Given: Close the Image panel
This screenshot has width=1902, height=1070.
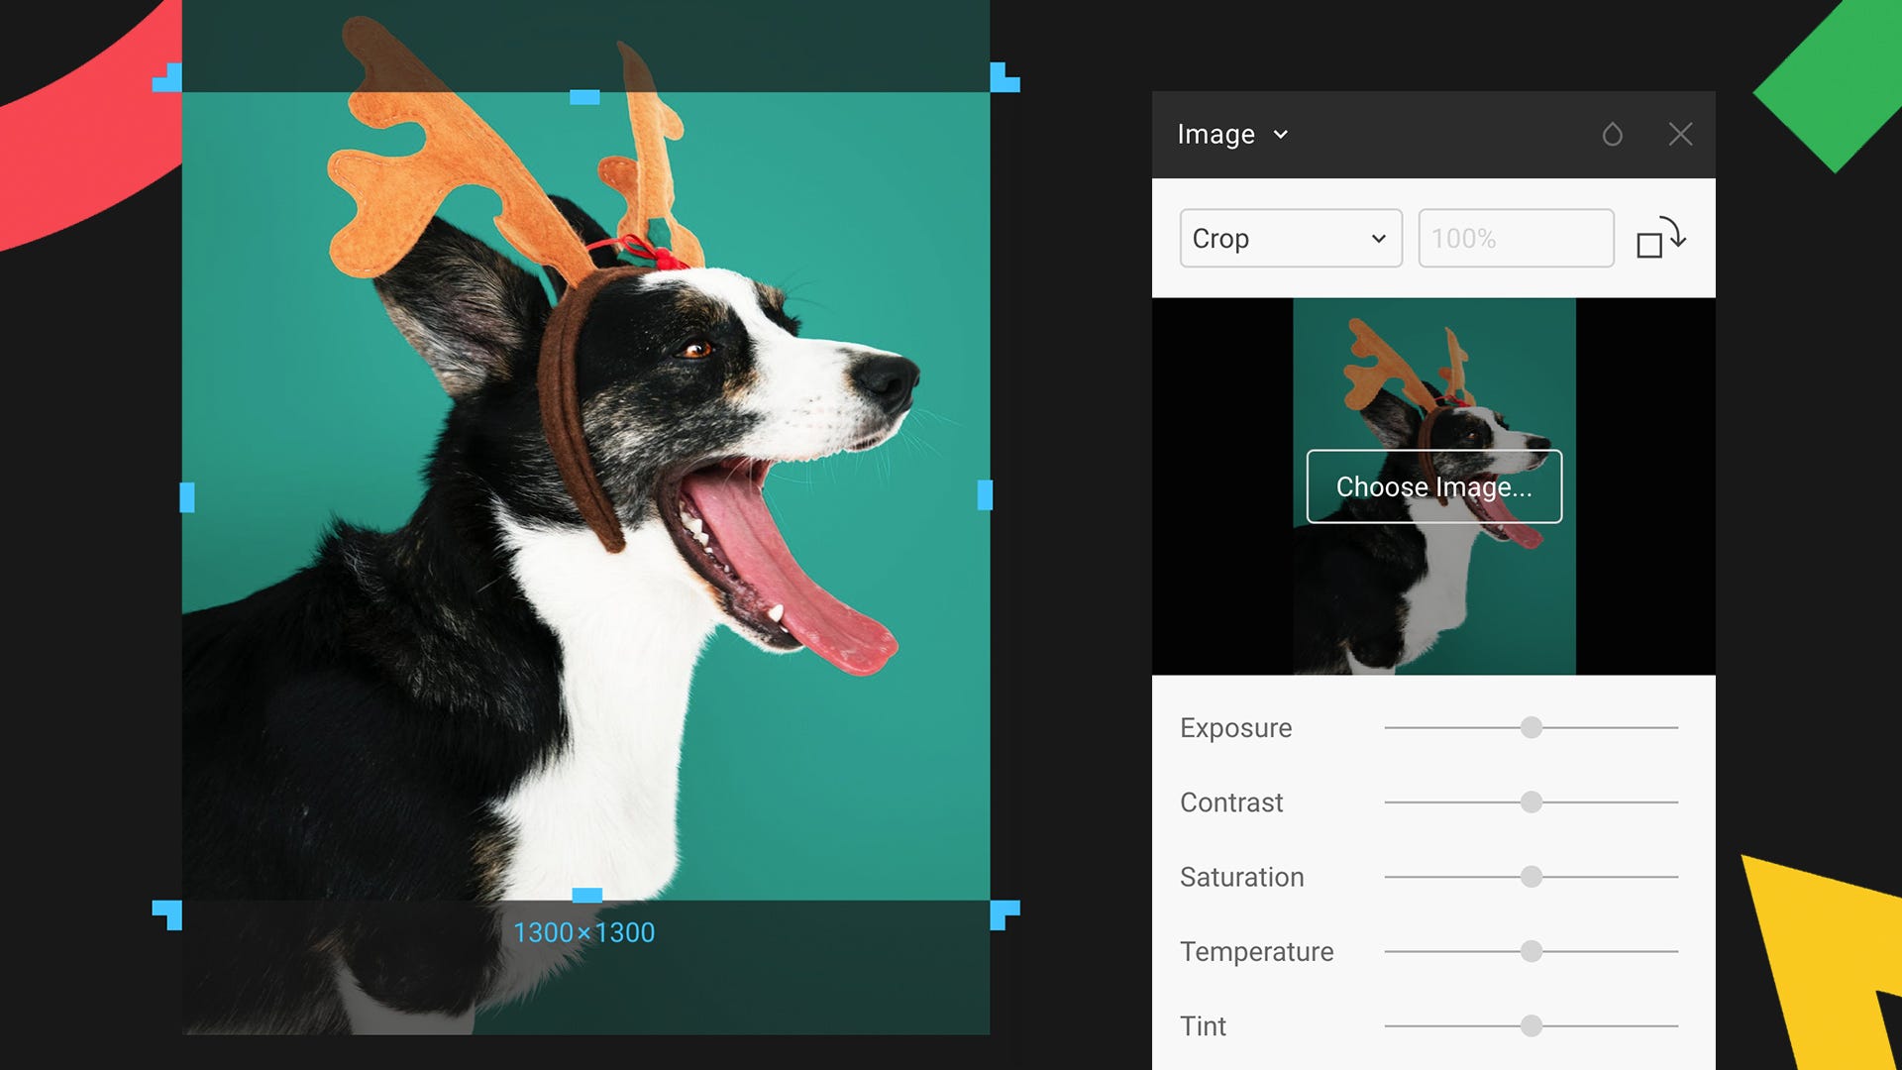Looking at the screenshot, I should [1680, 135].
